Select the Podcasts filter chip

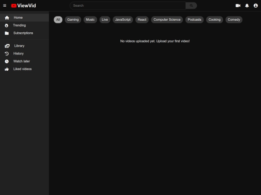194,20
